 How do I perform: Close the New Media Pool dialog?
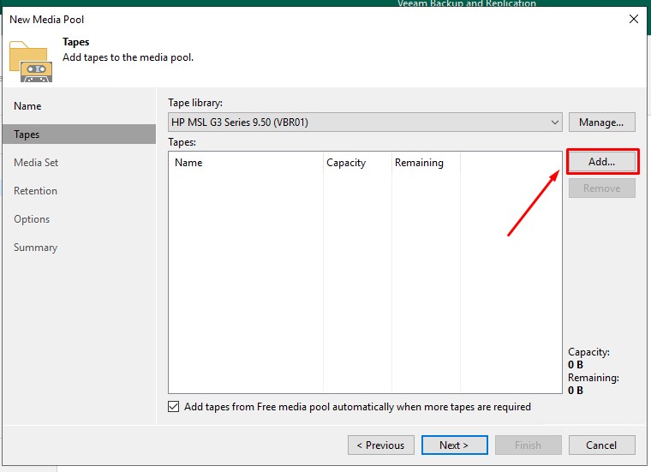coord(633,19)
